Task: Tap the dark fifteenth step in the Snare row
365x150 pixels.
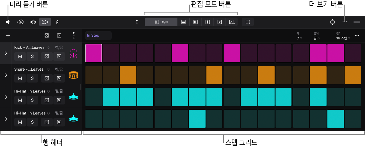Action: point(336,75)
